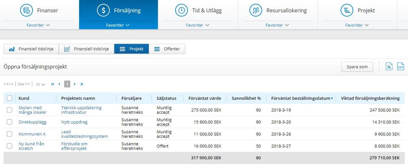This screenshot has width=408, height=168.
Task: Open project Nytt uppdrag
Action: pos(74,122)
